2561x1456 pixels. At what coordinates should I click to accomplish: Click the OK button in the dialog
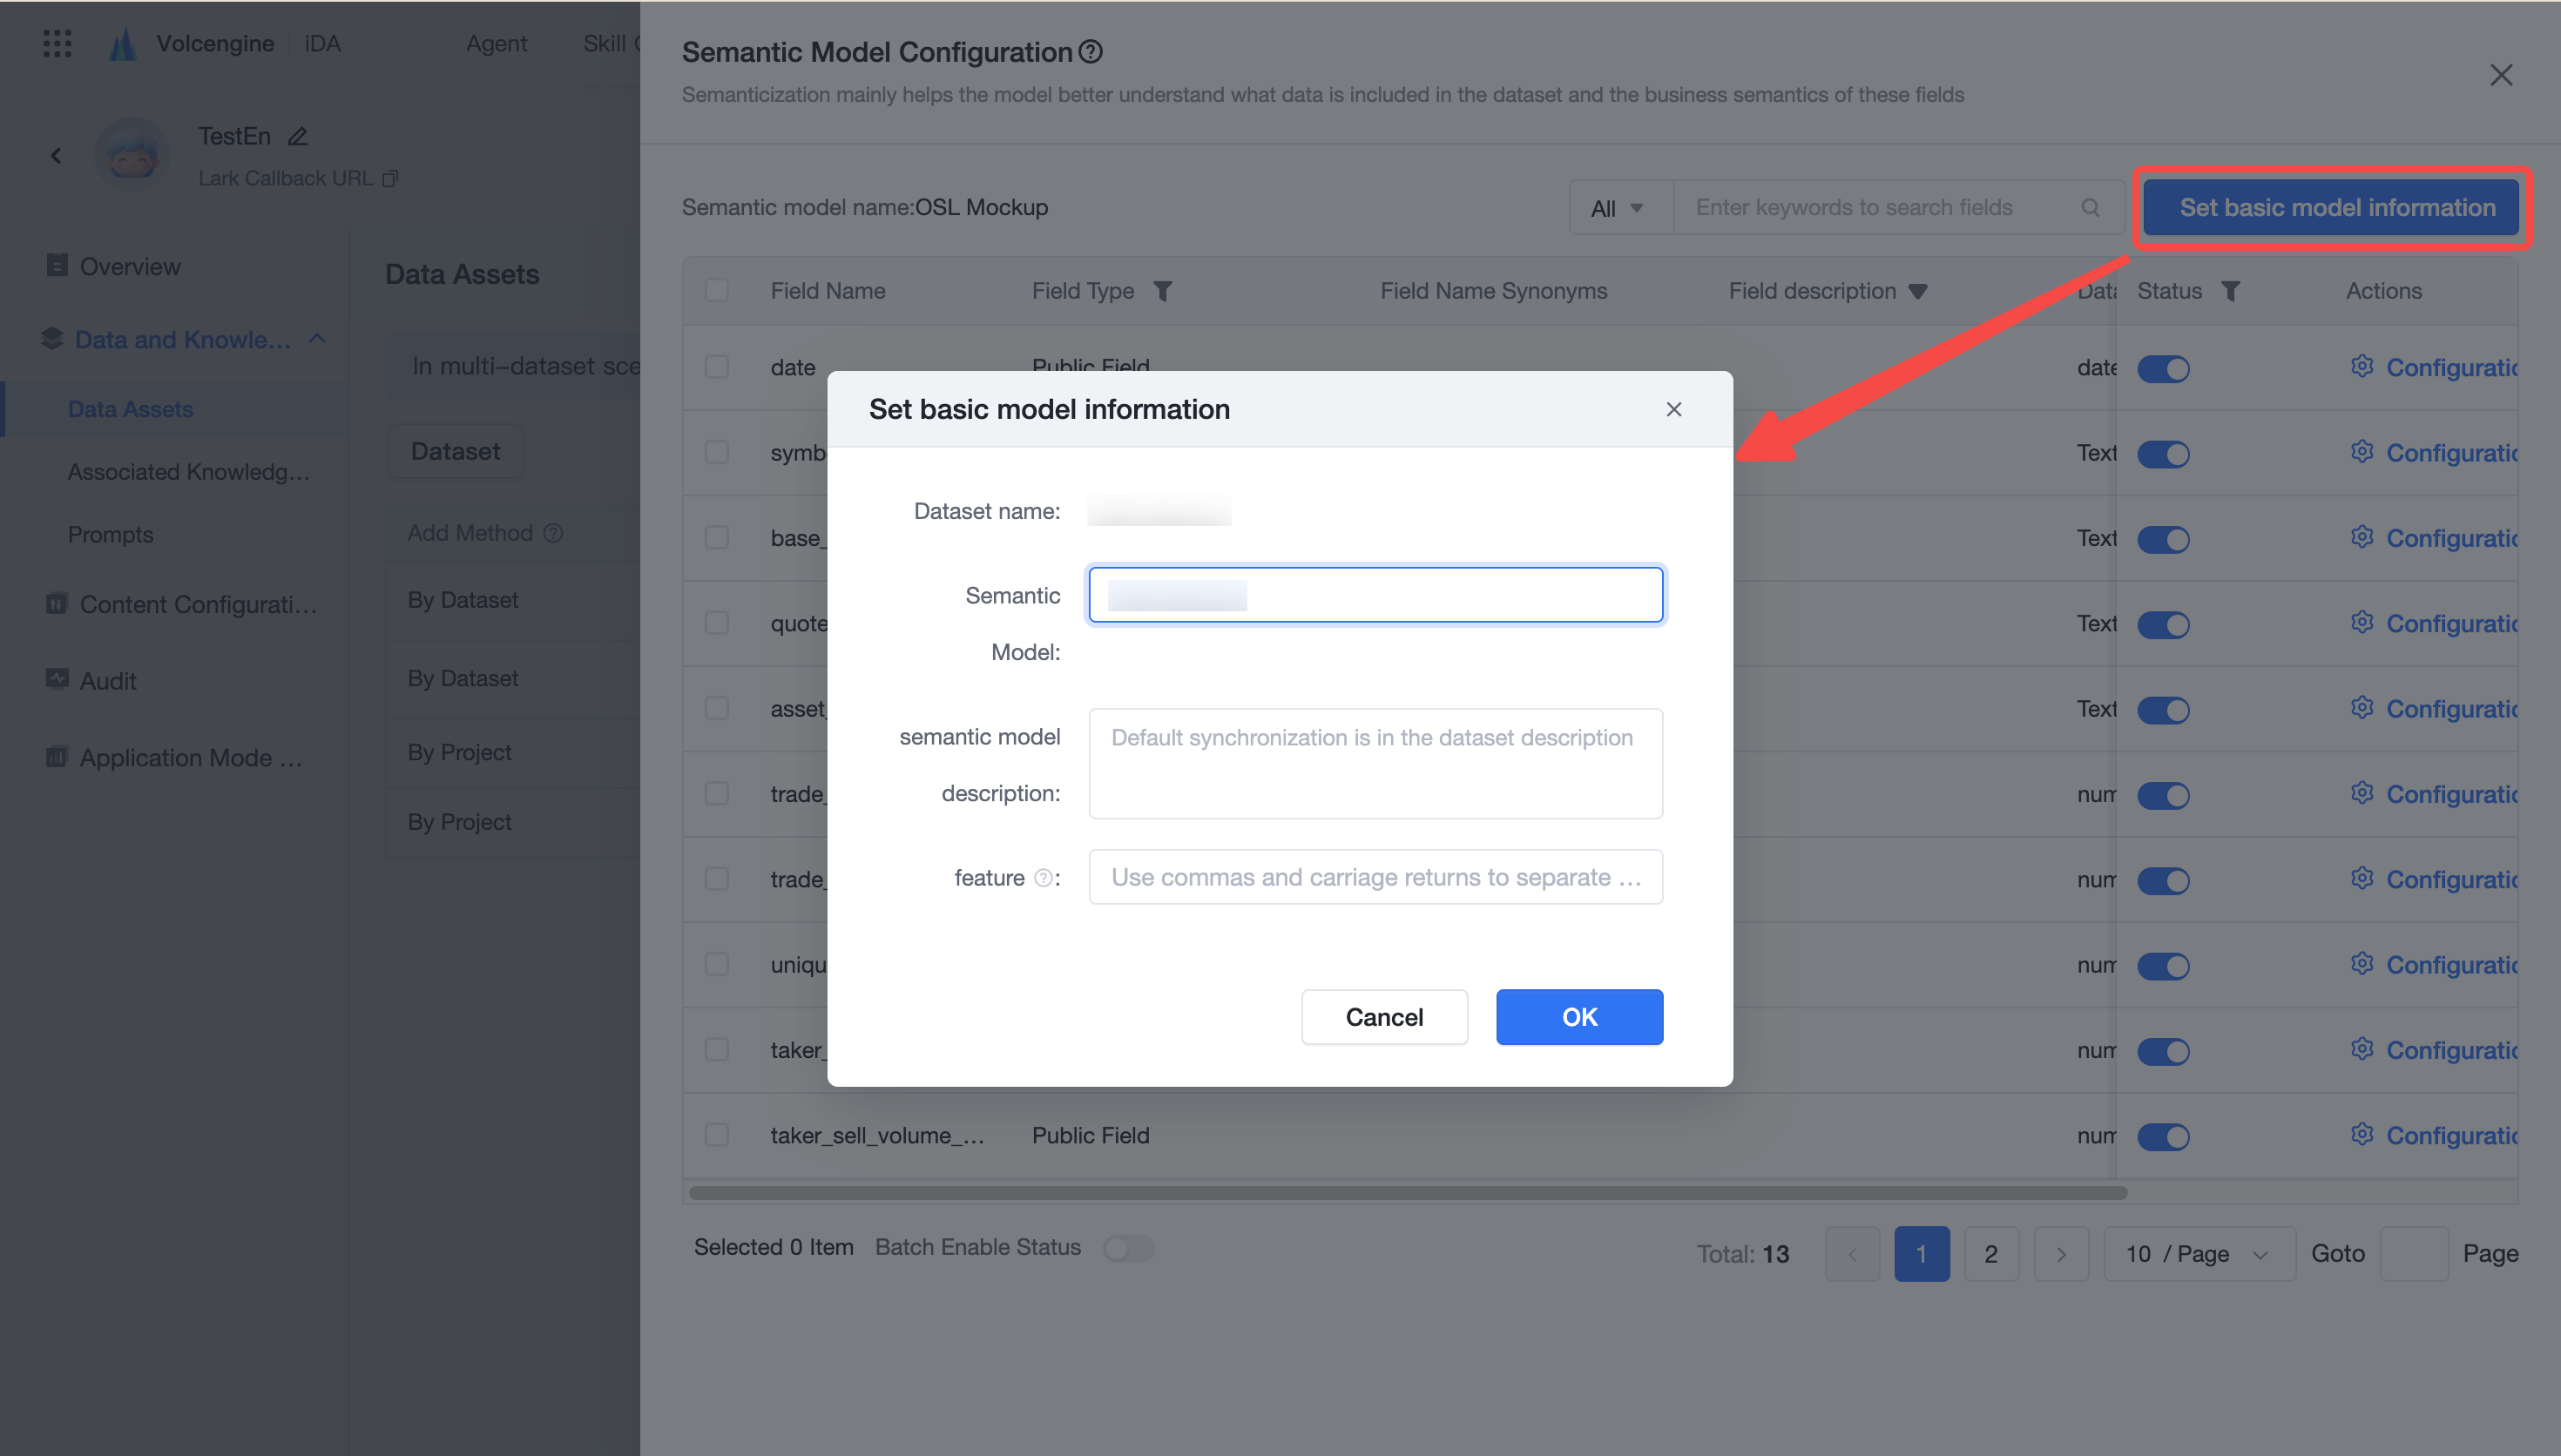point(1579,1017)
